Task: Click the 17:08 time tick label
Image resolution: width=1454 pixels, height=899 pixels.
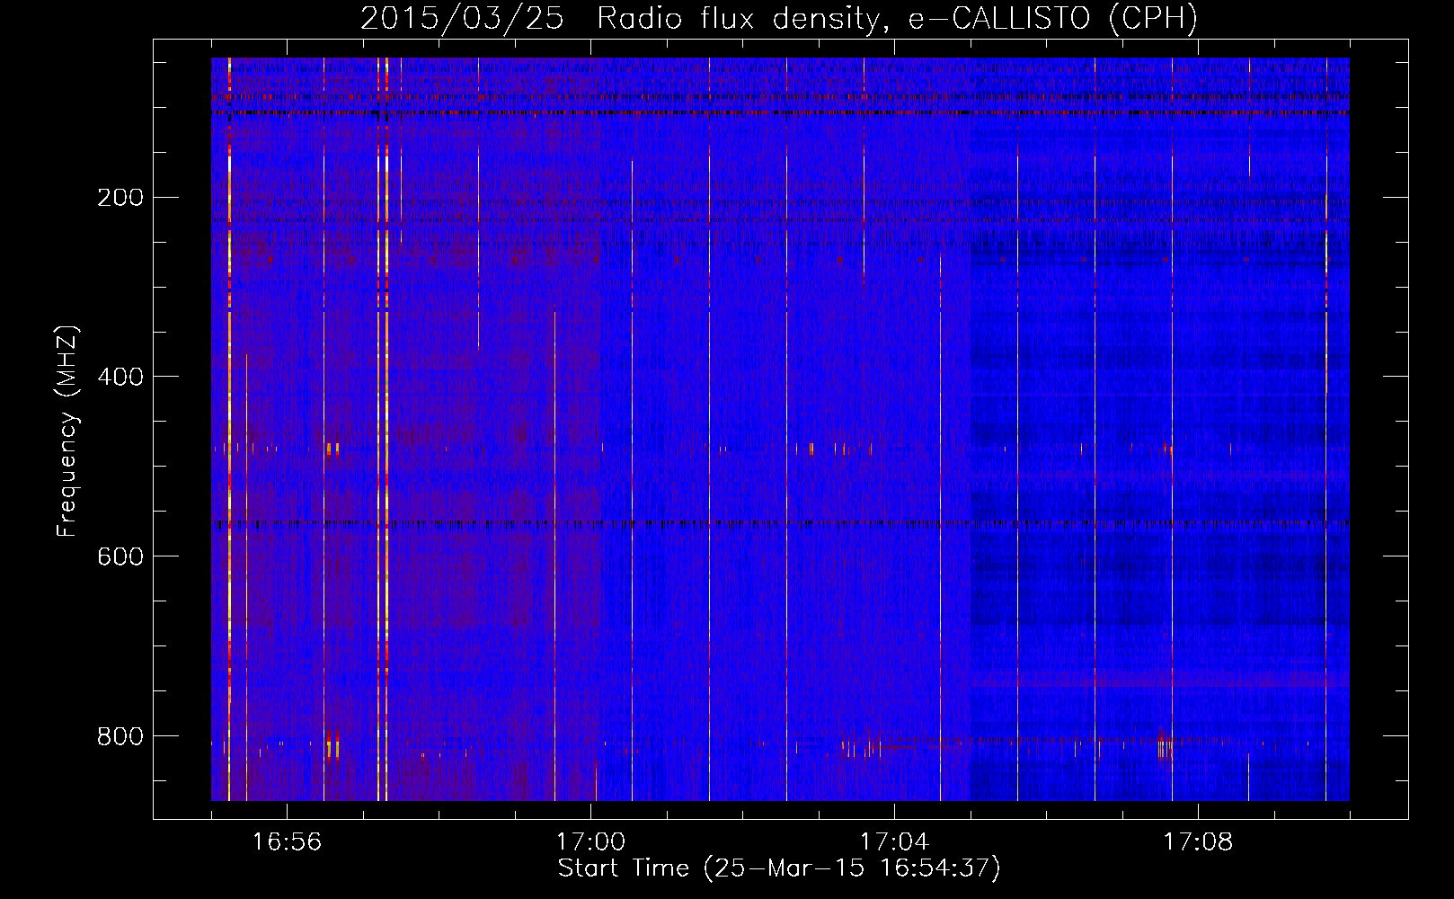Action: [x=1198, y=842]
